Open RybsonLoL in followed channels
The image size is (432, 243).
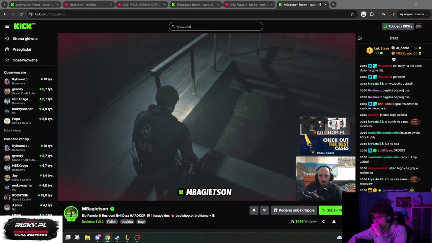[29, 81]
